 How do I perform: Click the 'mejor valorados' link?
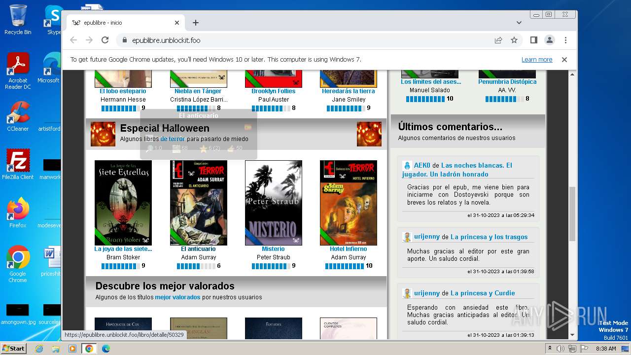click(x=177, y=297)
